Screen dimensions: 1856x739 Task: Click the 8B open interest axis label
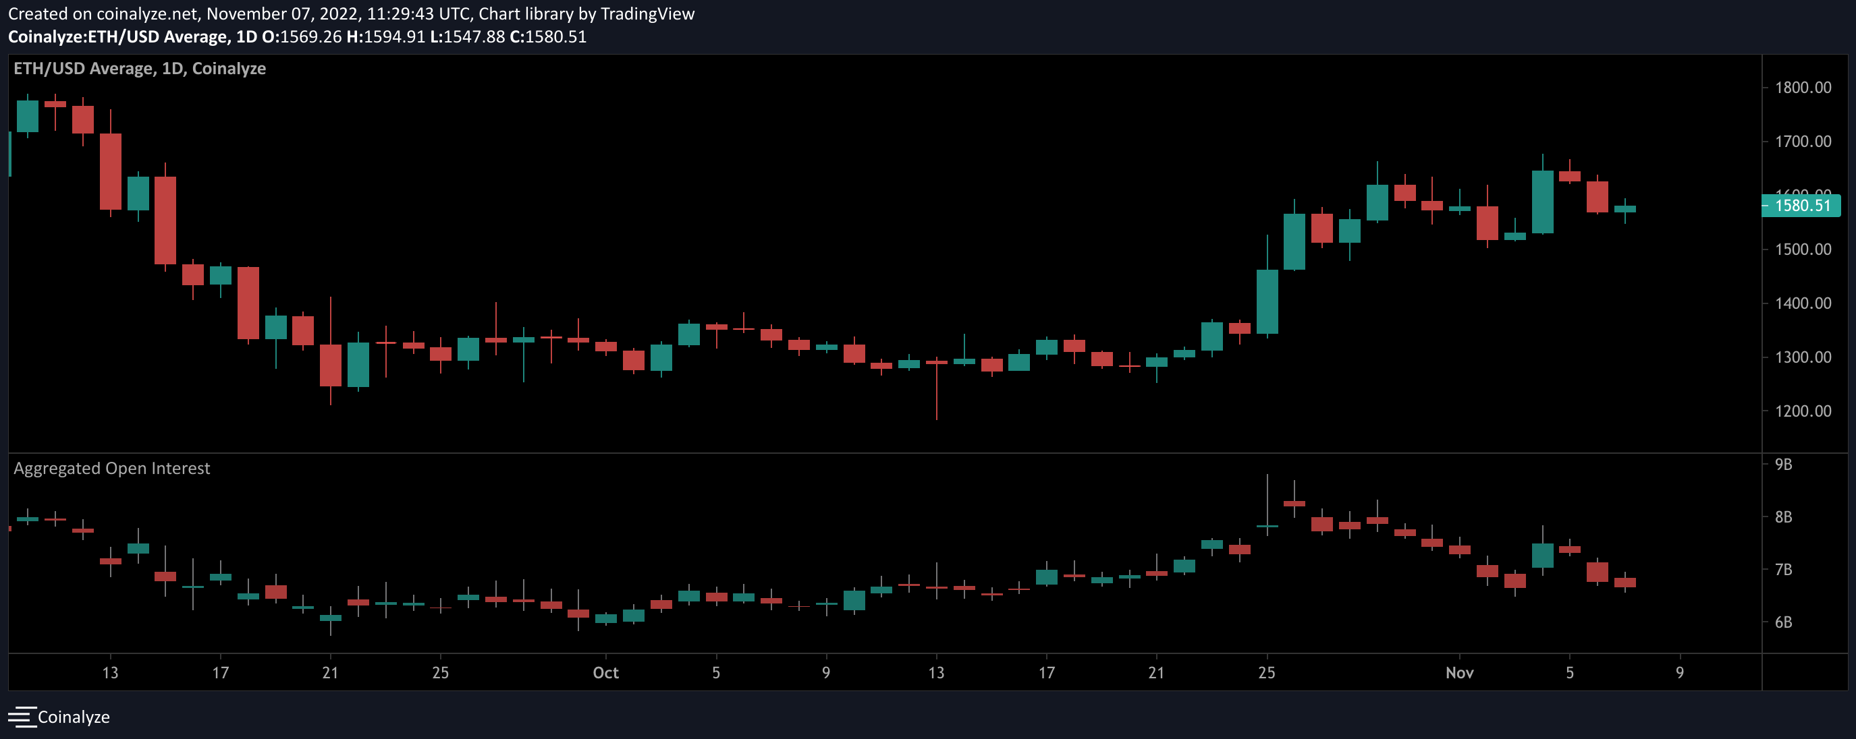click(1783, 516)
